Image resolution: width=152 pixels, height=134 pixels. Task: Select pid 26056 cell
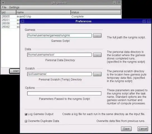tap(6, 23)
